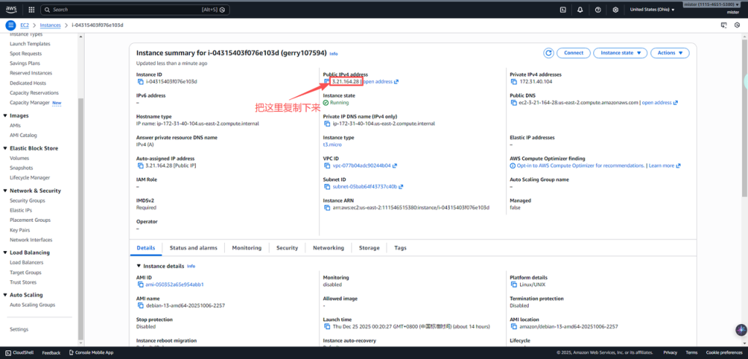Image resolution: width=748 pixels, height=359 pixels.
Task: Copy the VPC ID
Action: (x=327, y=166)
